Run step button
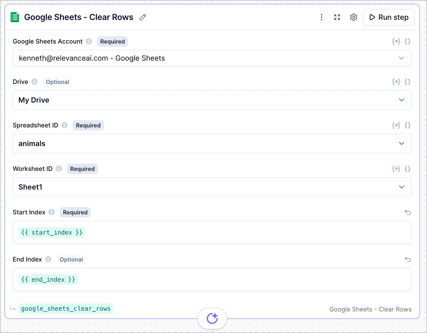The height and width of the screenshot is (333, 427). pos(389,17)
